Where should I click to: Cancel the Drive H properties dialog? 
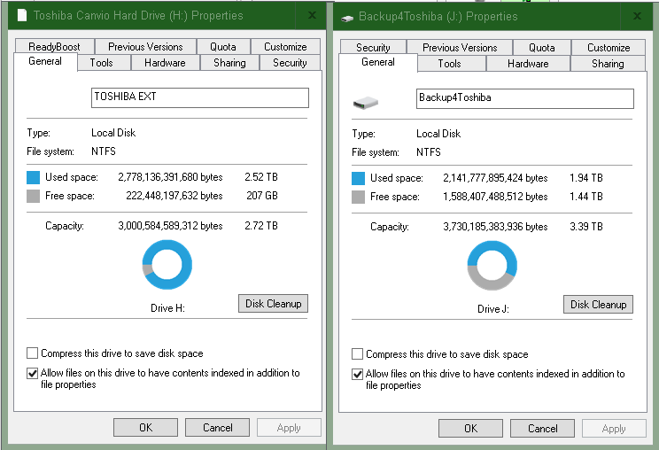(217, 427)
